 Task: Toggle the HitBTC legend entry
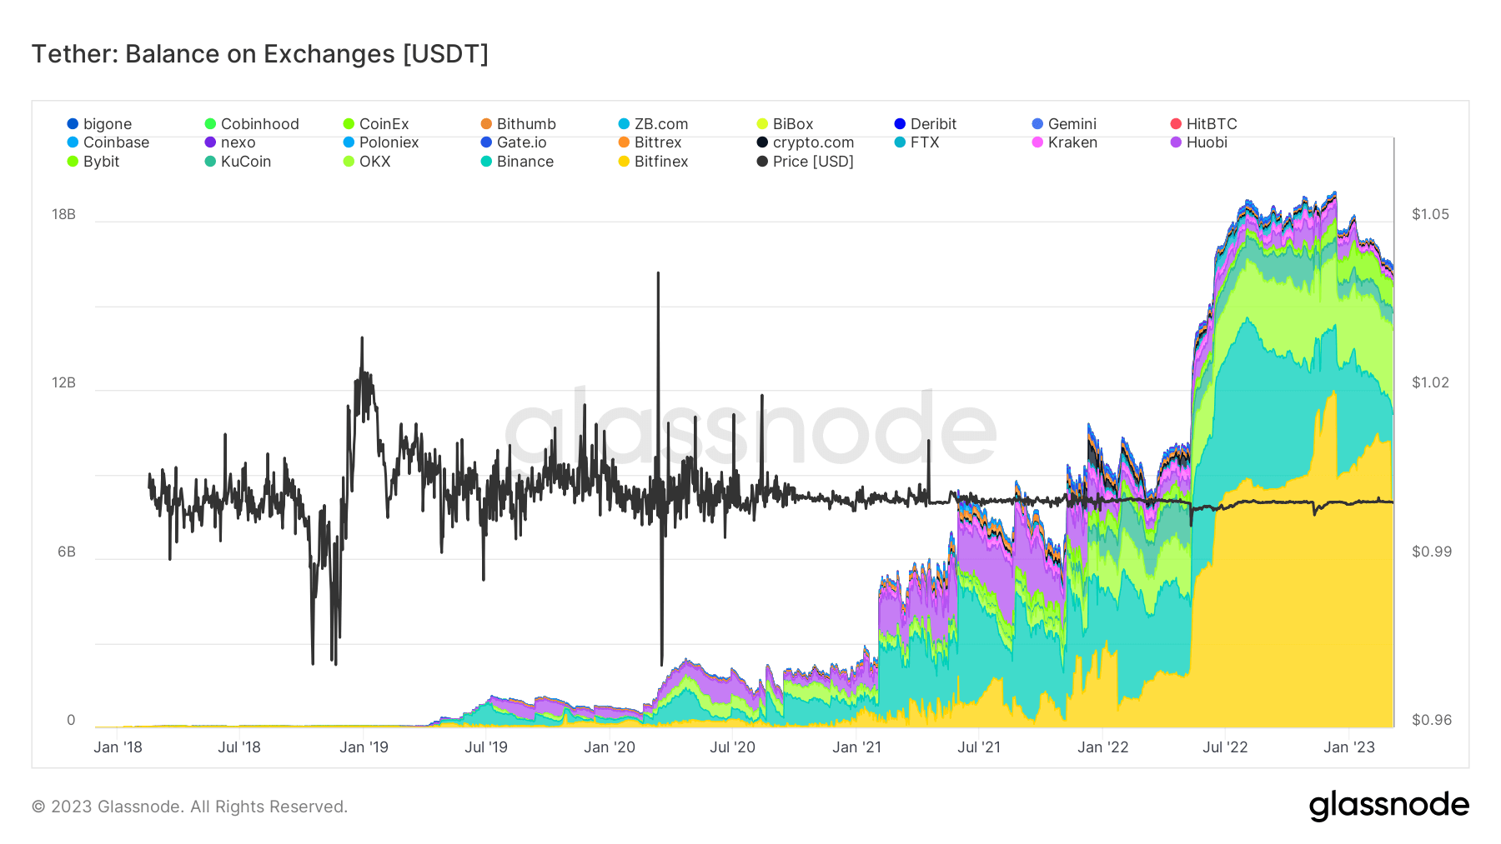(x=1204, y=124)
